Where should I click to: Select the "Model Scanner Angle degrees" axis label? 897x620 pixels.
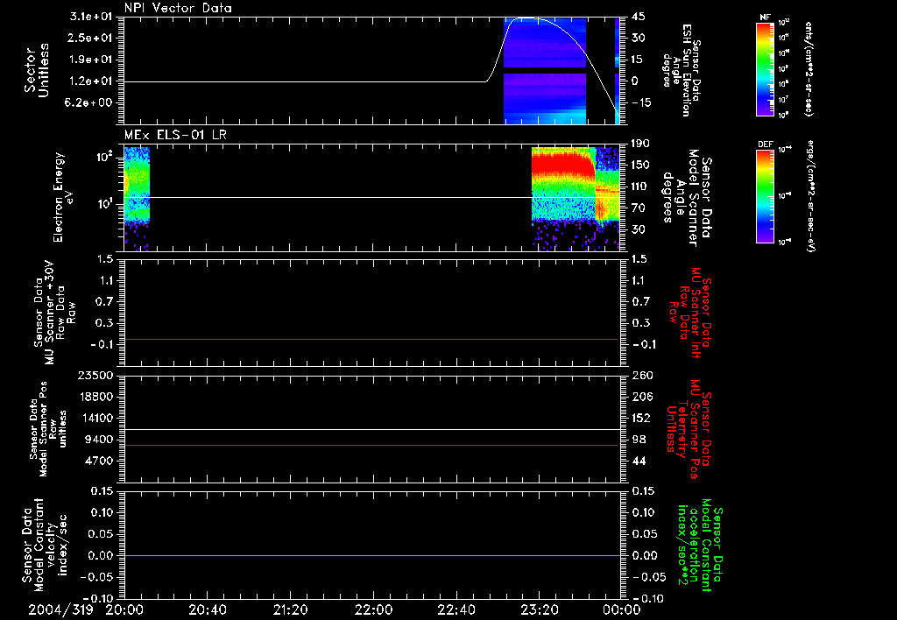pyautogui.click(x=687, y=198)
